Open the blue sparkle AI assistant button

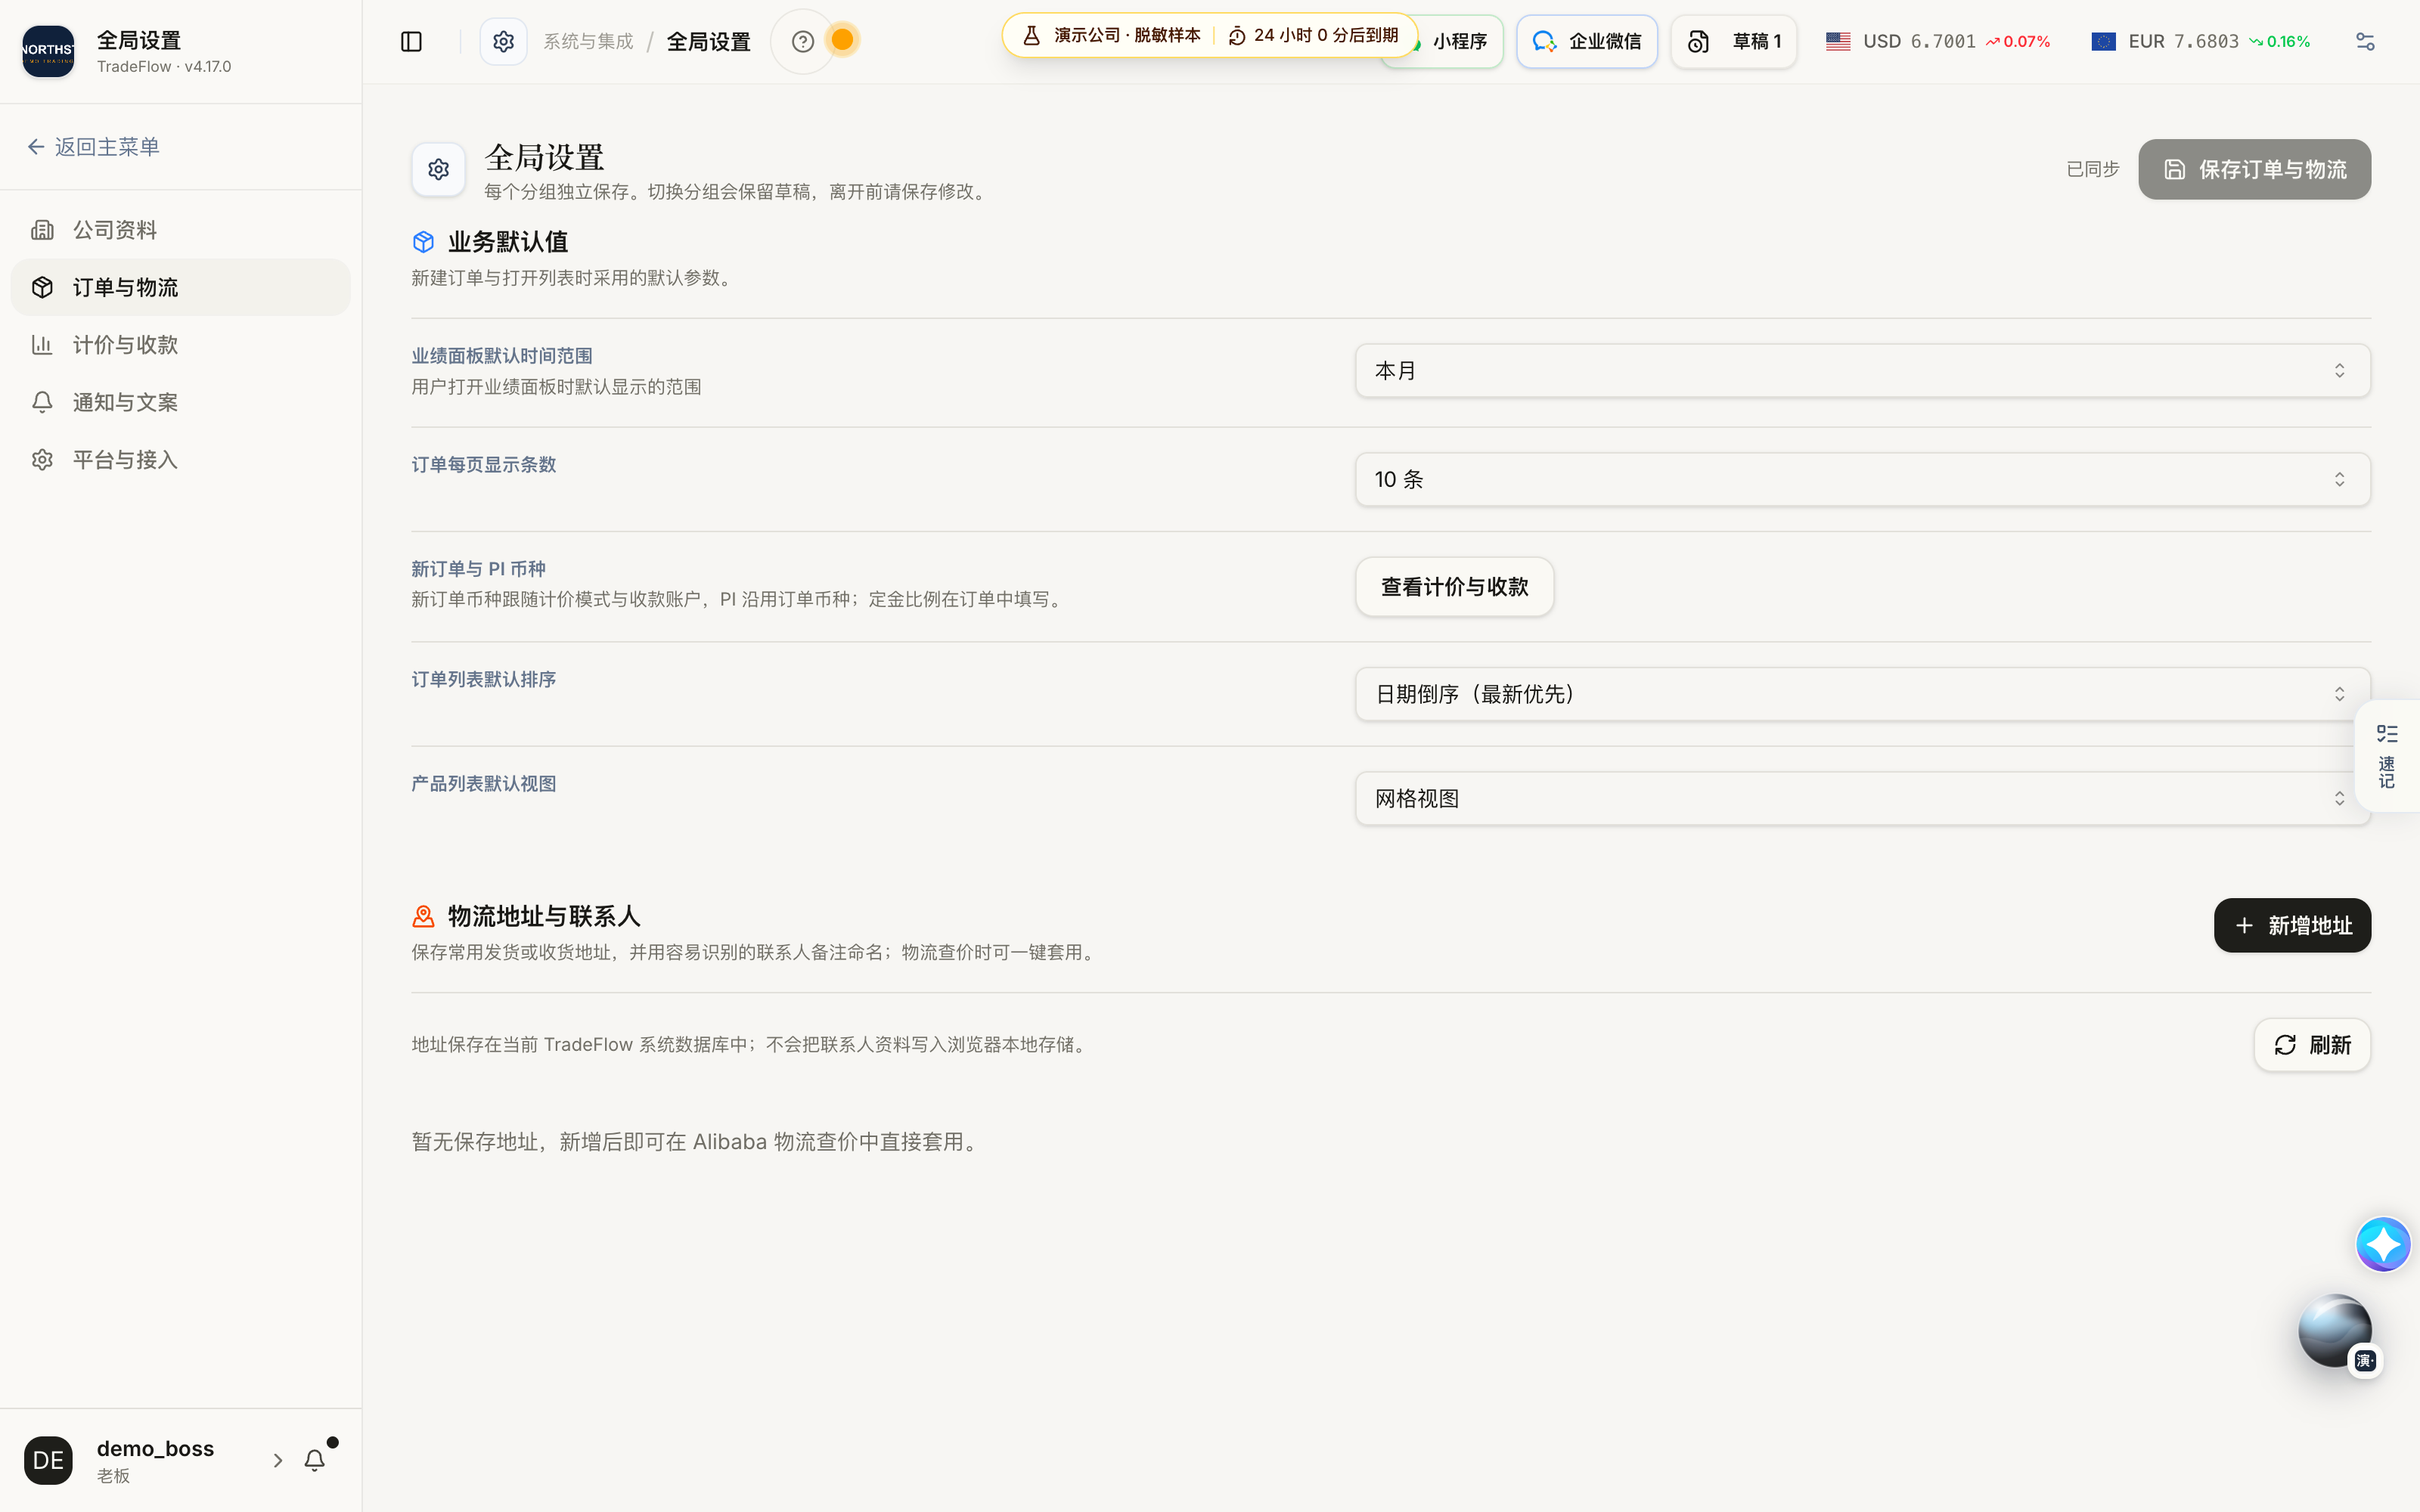(x=2383, y=1244)
